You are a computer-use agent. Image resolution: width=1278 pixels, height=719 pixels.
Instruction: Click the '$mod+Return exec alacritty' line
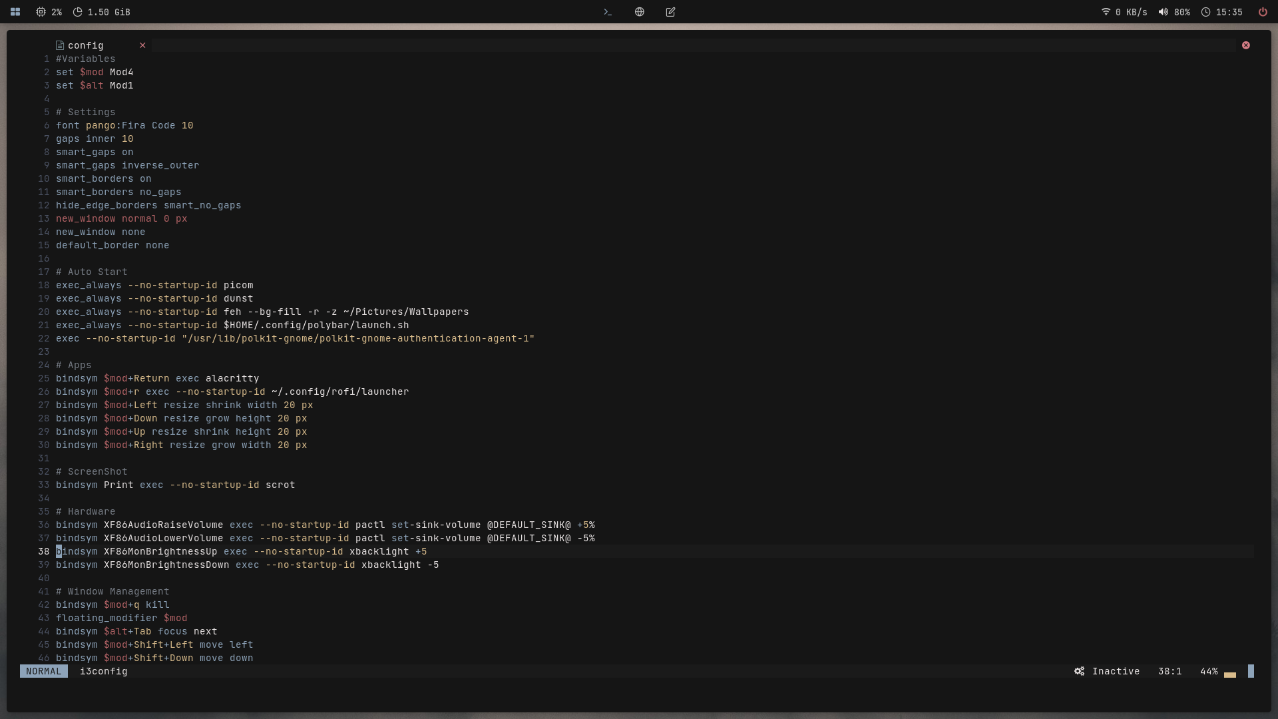(158, 378)
